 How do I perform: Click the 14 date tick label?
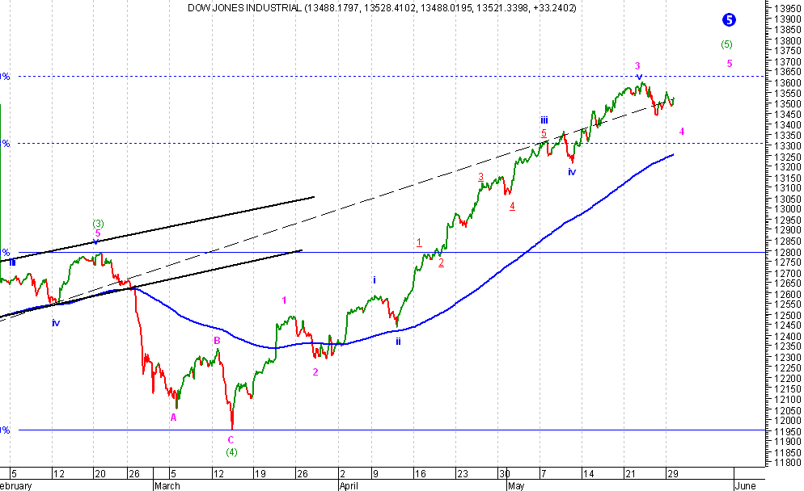click(589, 473)
